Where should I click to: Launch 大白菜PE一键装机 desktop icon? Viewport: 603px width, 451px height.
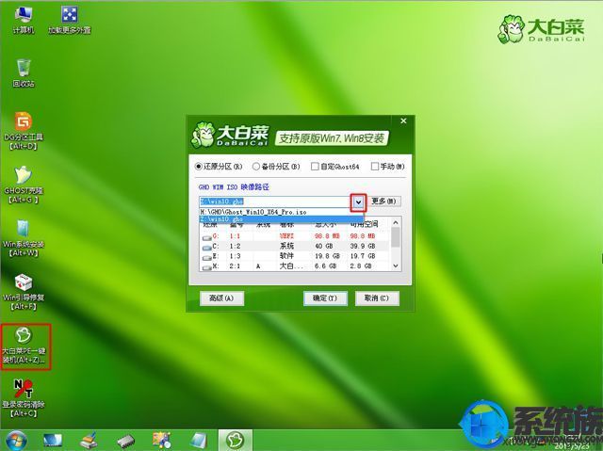[x=24, y=346]
